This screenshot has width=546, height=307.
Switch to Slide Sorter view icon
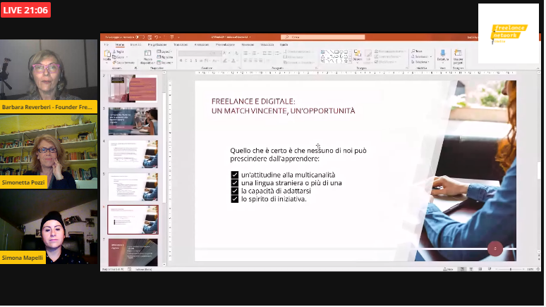tap(471, 269)
